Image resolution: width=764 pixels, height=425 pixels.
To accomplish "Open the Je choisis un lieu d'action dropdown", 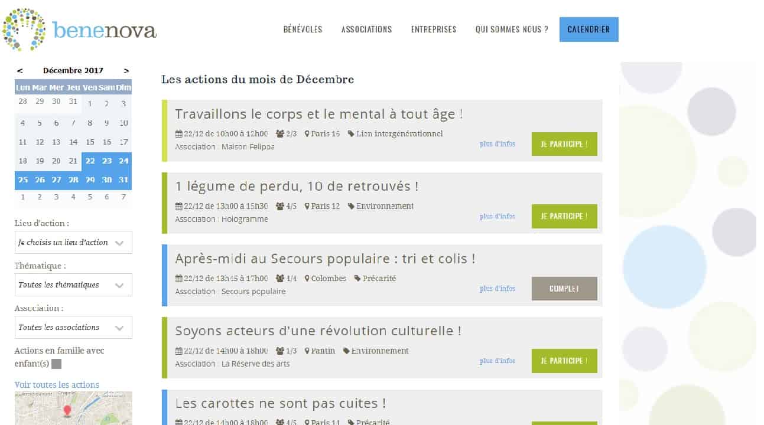I will (x=73, y=243).
